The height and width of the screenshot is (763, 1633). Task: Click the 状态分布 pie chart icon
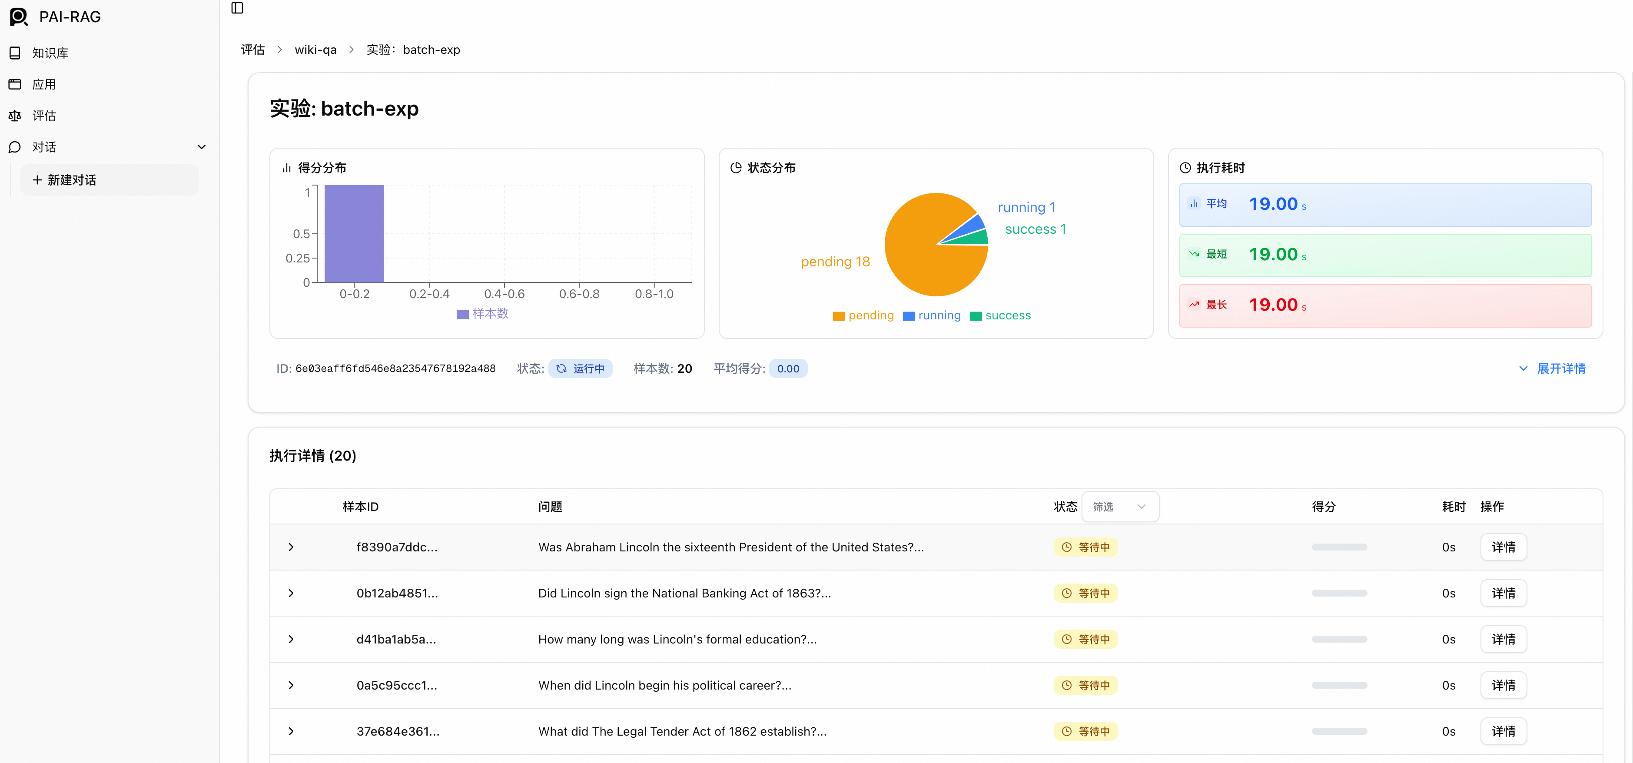click(x=735, y=168)
